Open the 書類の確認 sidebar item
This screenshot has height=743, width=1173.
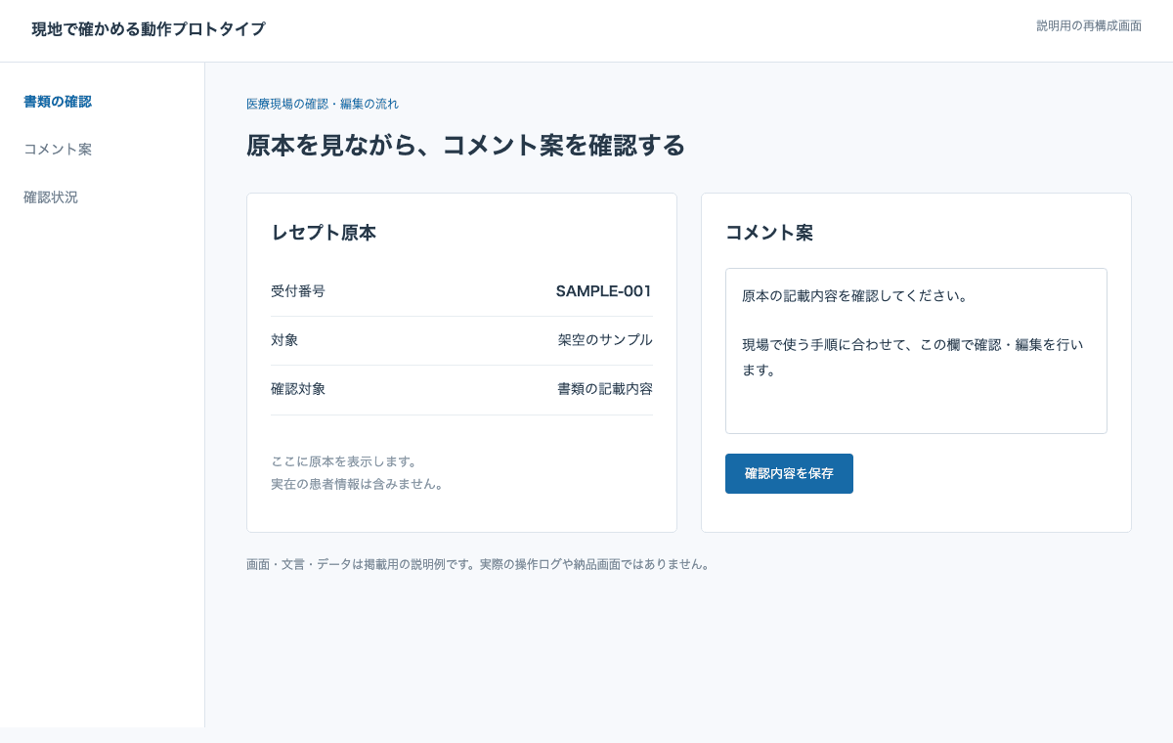pyautogui.click(x=58, y=102)
